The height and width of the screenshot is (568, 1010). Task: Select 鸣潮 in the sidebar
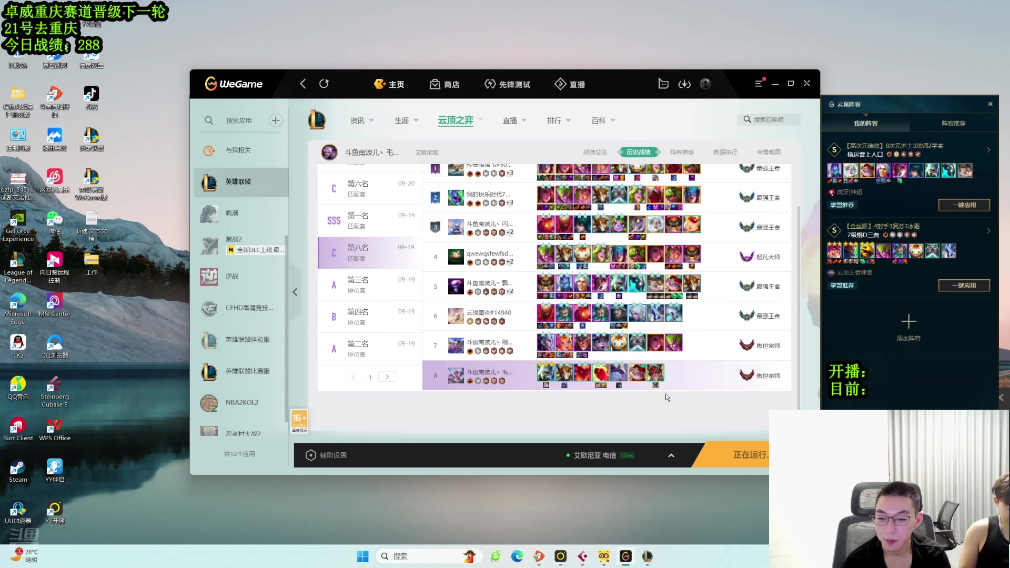pos(241,214)
